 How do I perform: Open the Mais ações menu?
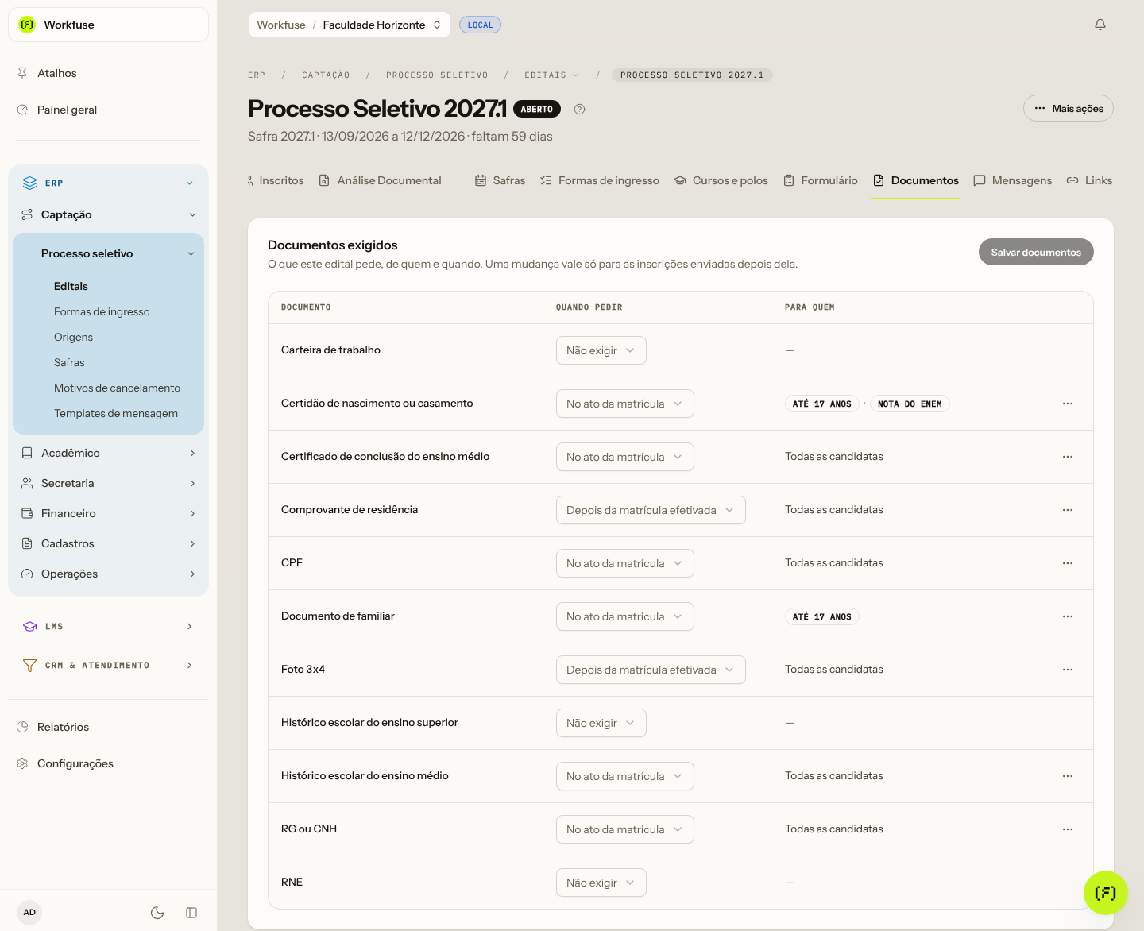pyautogui.click(x=1069, y=108)
